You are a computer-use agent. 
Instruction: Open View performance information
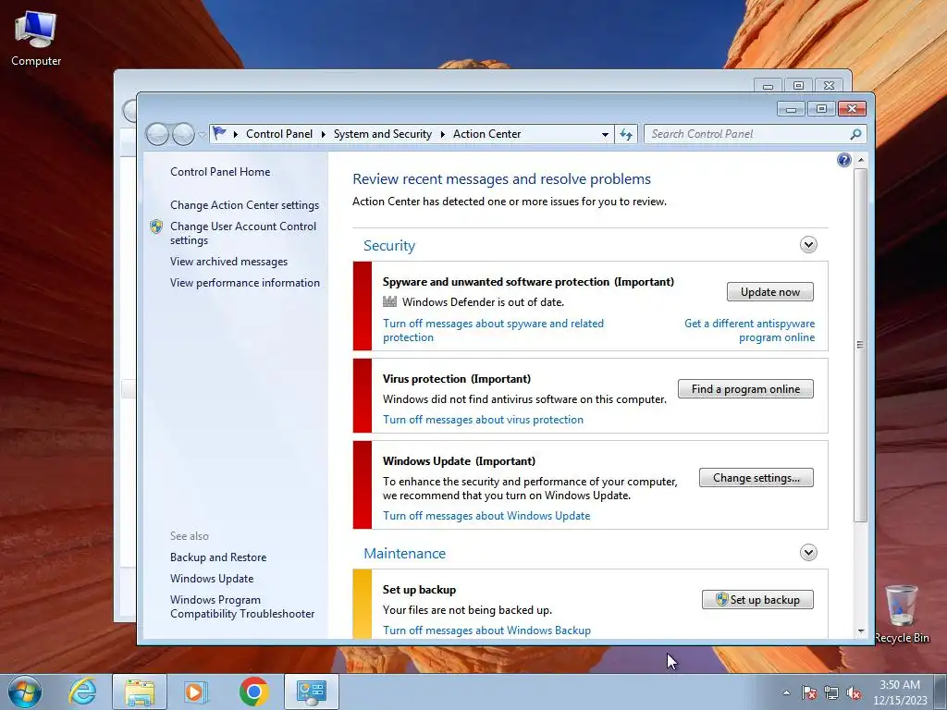click(x=245, y=283)
